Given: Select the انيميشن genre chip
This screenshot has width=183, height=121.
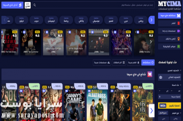Looking at the screenshot, I should [51, 20].
